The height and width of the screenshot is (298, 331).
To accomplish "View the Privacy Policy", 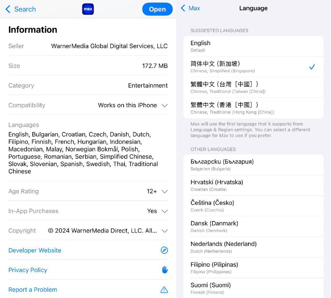I will pos(28,270).
